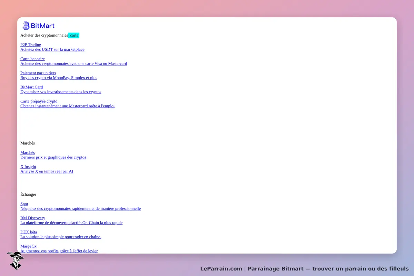Viewport: 414px width, 276px height.
Task: Click 'Achetez des cryptomonnaies avec une carte Visa ou Mastercard'
Action: [74, 64]
